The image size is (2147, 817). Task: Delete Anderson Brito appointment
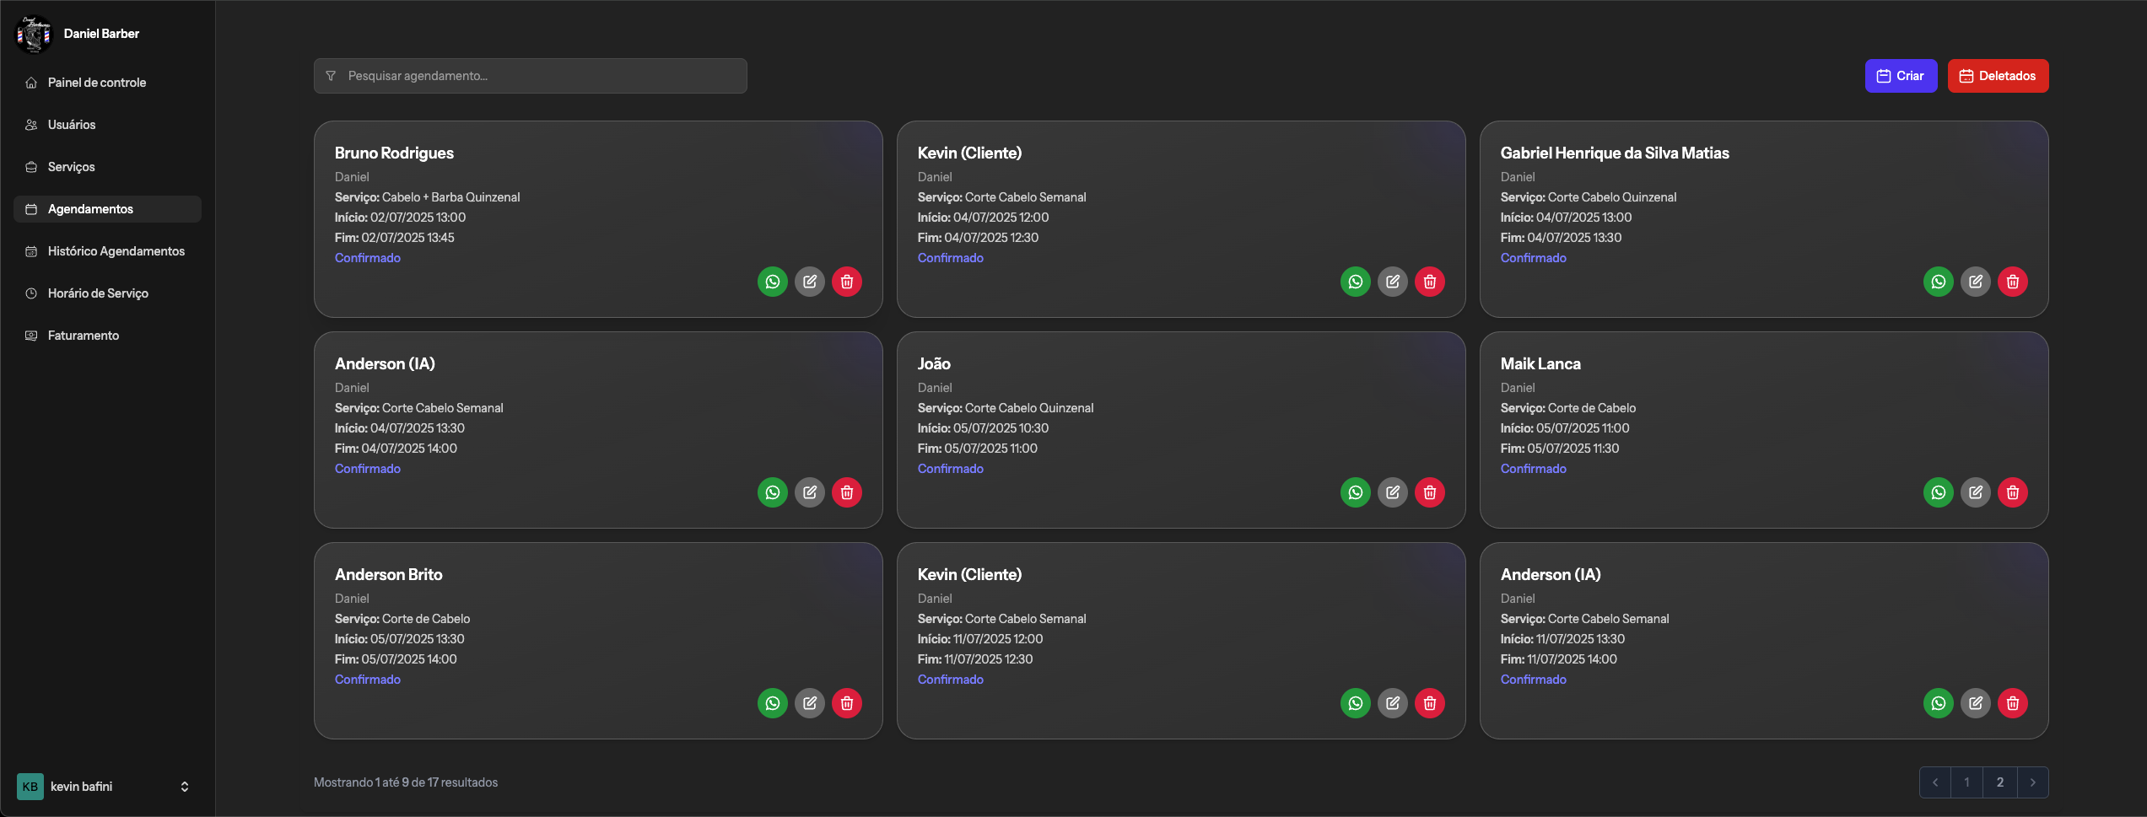click(846, 703)
